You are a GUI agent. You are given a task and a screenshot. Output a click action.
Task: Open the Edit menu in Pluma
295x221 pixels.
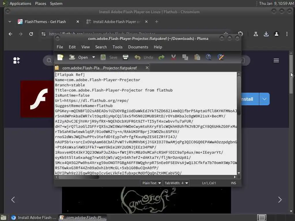click(72, 47)
